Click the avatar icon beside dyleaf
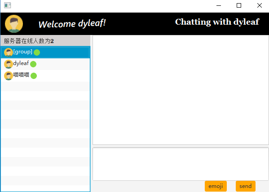Image resolution: width=269 pixels, height=192 pixels. [x=8, y=64]
